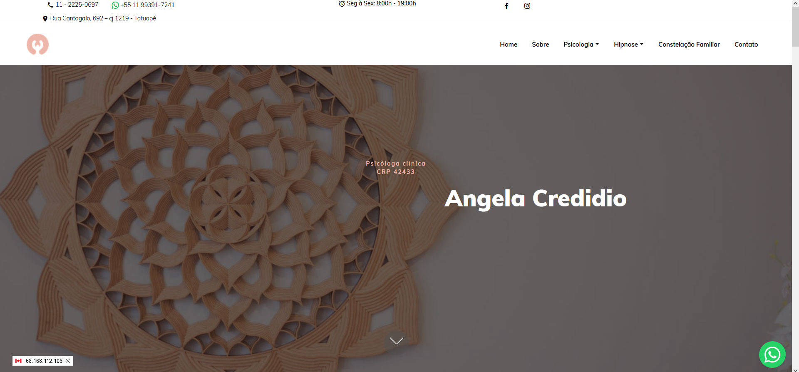Call the 11 - 2225-0697 phone link
This screenshot has height=372, width=799.
tap(77, 5)
